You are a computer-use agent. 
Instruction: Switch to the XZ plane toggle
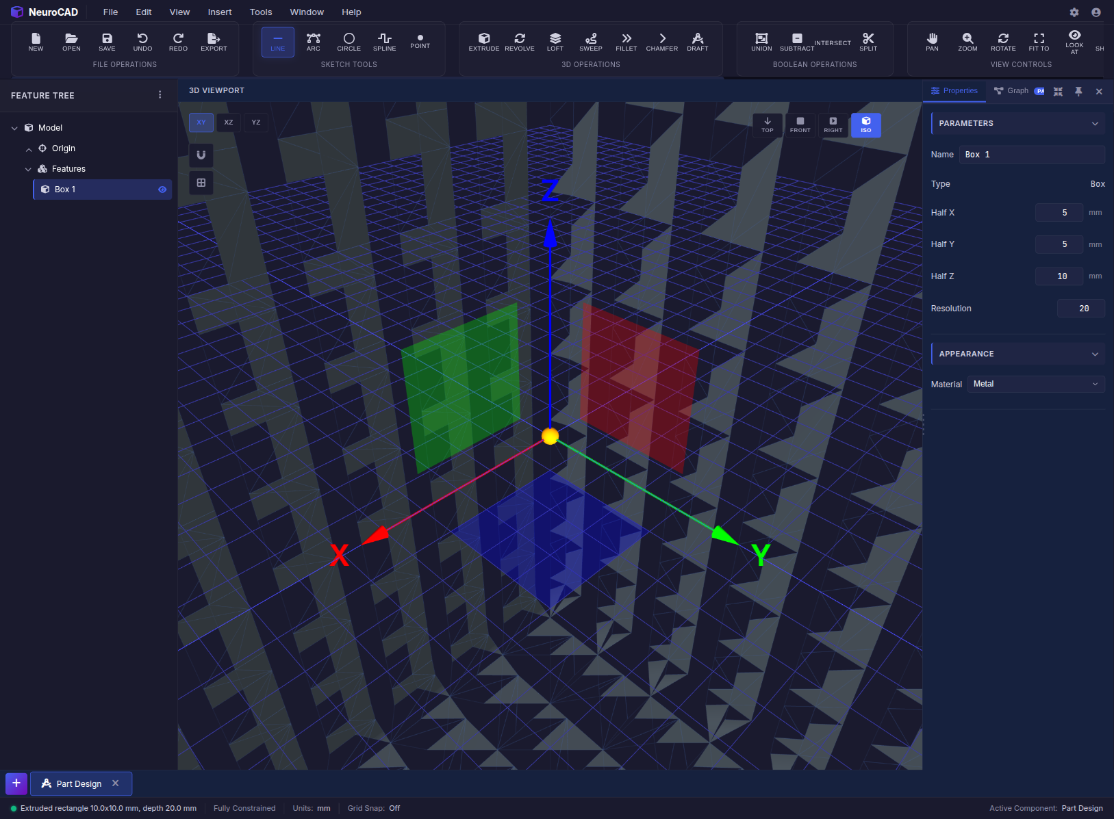[228, 122]
